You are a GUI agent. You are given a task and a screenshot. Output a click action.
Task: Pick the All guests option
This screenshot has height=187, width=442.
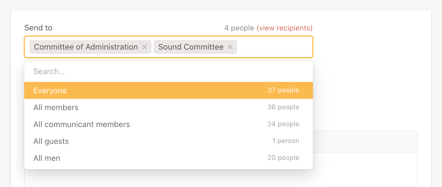click(51, 141)
